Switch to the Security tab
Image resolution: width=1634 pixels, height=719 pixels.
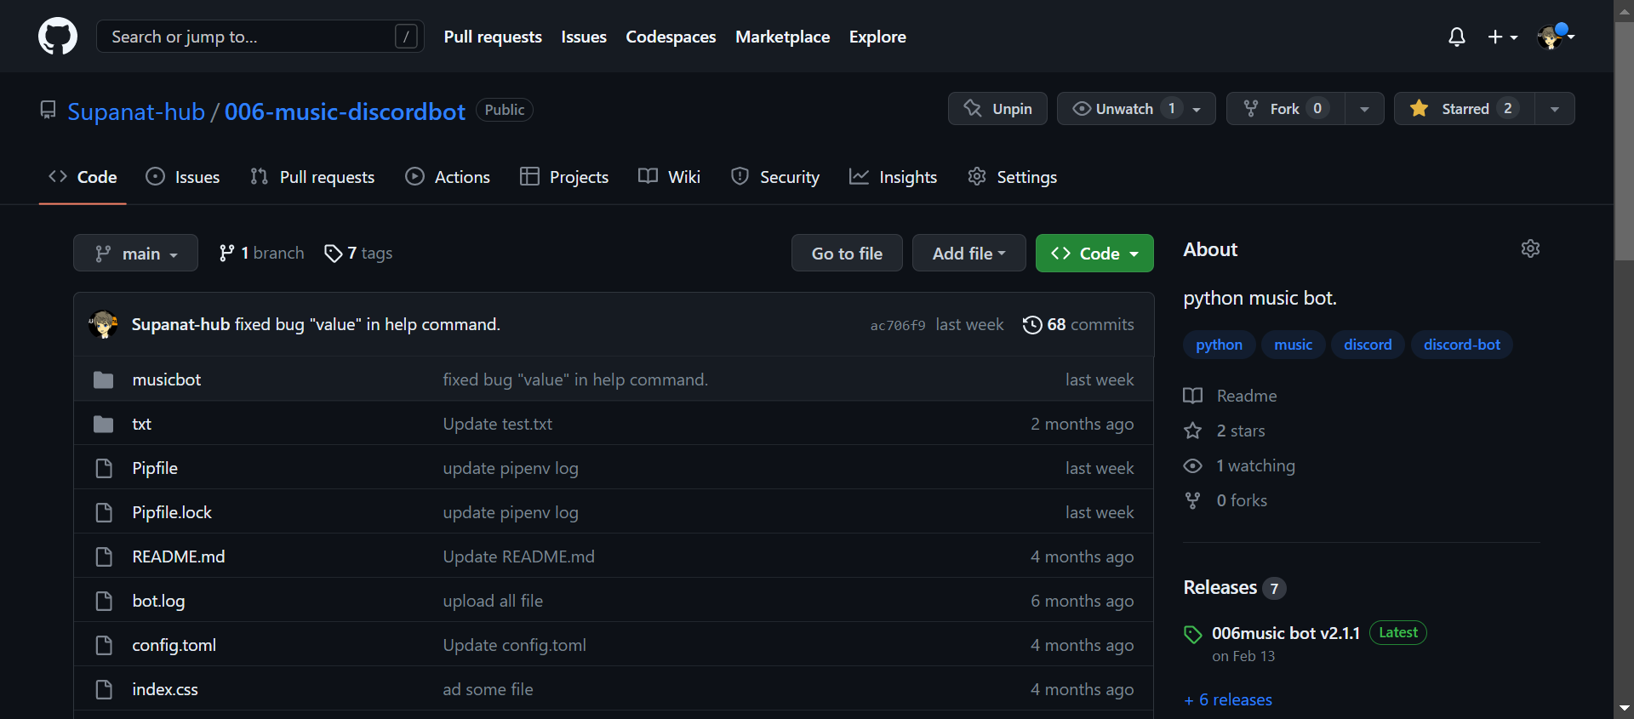click(775, 177)
